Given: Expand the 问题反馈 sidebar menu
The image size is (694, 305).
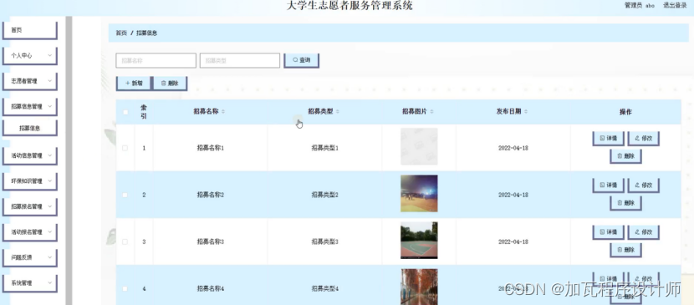Looking at the screenshot, I should [29, 257].
